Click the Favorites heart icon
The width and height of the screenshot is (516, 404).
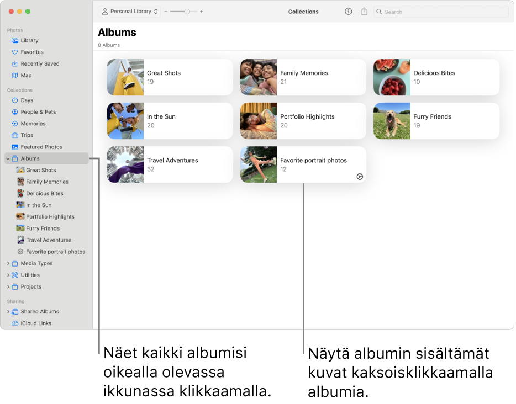15,52
